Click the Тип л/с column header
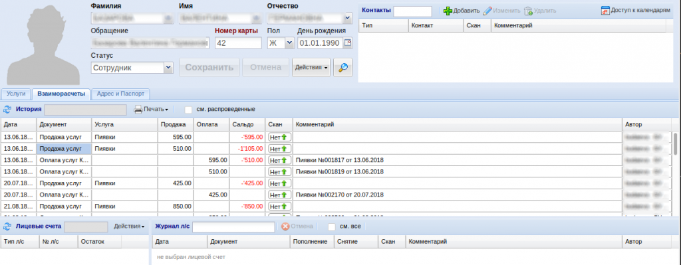The height and width of the screenshot is (265, 681). (x=19, y=242)
